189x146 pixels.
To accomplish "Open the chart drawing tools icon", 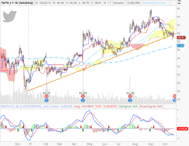I will coord(179,2).
